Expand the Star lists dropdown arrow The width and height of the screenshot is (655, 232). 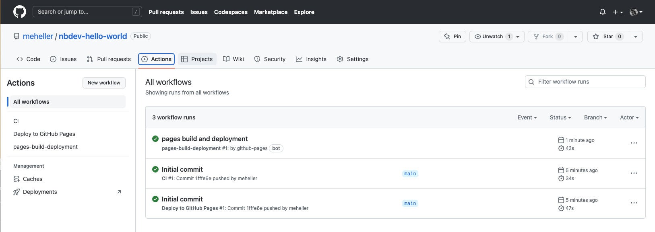[x=636, y=37]
